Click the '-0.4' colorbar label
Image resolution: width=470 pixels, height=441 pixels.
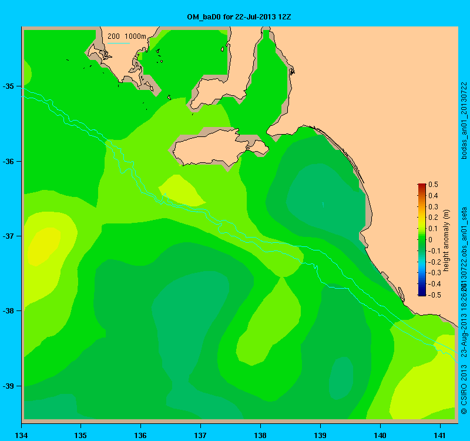tap(434, 284)
